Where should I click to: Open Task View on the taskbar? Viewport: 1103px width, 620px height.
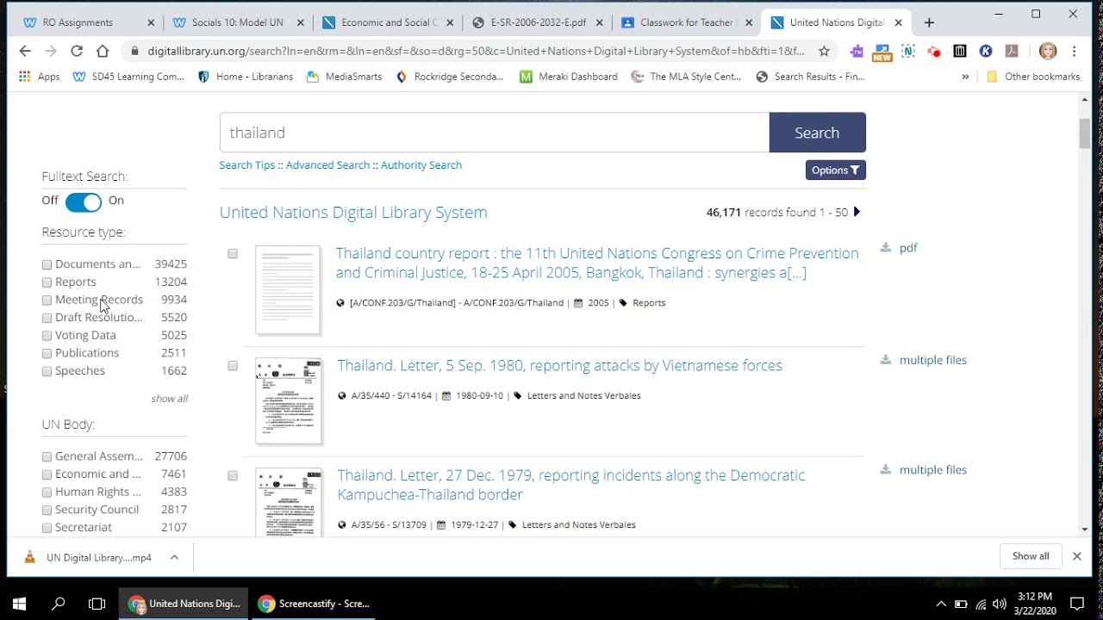(x=97, y=604)
